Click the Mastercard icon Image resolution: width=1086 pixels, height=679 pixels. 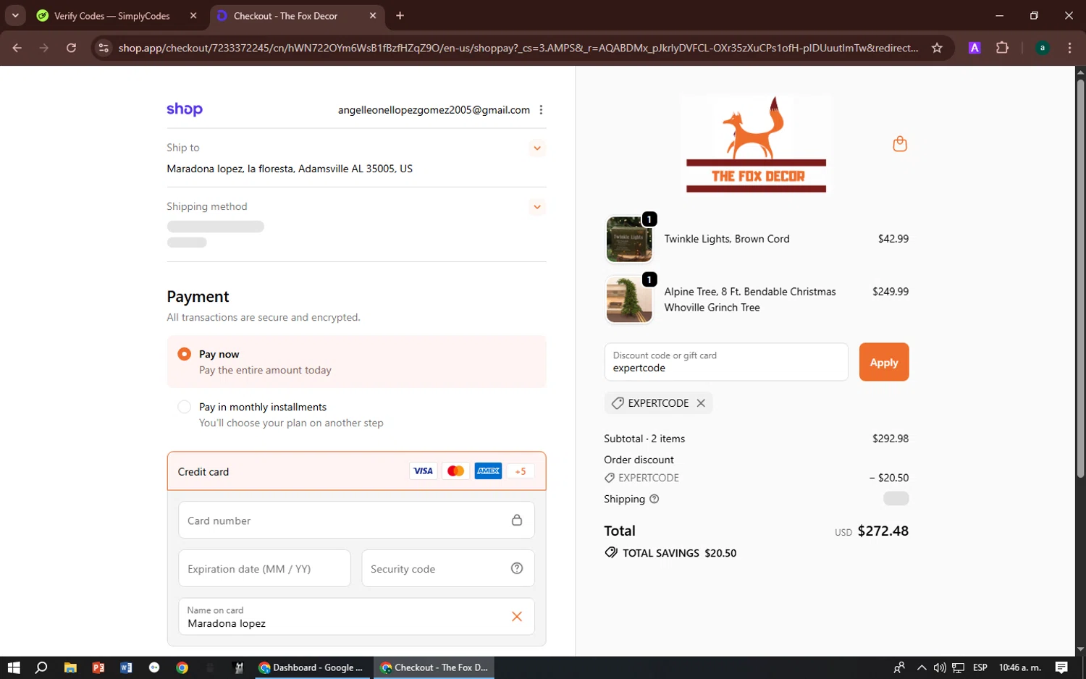pyautogui.click(x=455, y=471)
